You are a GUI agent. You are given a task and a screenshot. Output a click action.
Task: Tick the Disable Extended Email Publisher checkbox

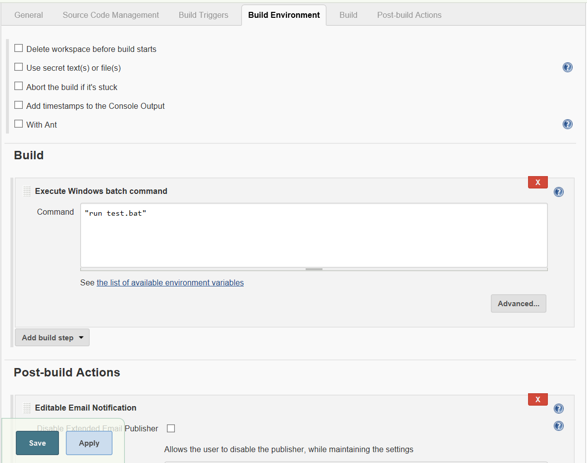171,428
